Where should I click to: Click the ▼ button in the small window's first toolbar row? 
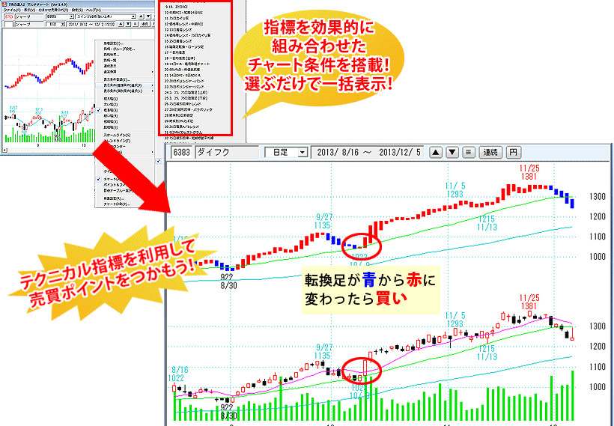pyautogui.click(x=148, y=16)
